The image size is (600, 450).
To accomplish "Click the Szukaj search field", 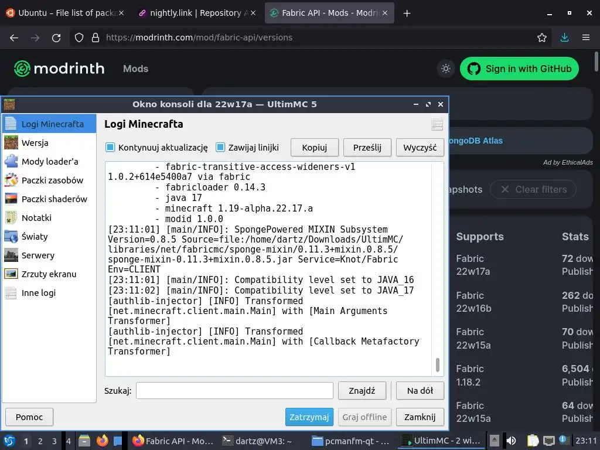I will pos(234,391).
